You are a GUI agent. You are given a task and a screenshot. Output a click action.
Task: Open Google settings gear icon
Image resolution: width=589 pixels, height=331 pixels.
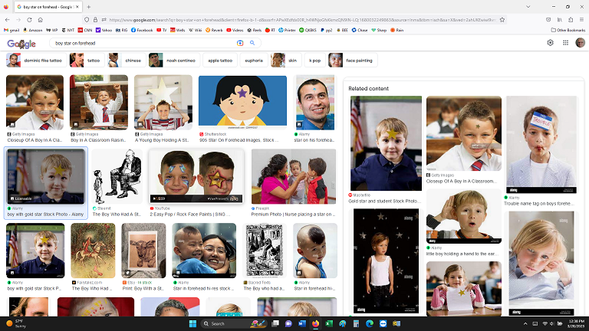[550, 43]
